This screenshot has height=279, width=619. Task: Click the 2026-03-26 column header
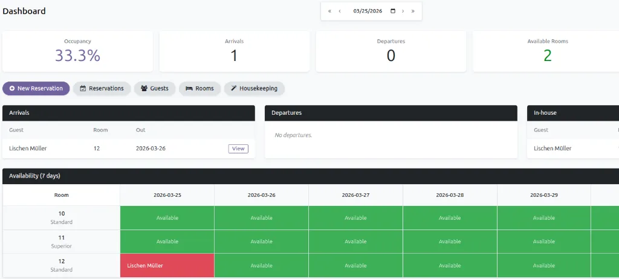pyautogui.click(x=261, y=195)
